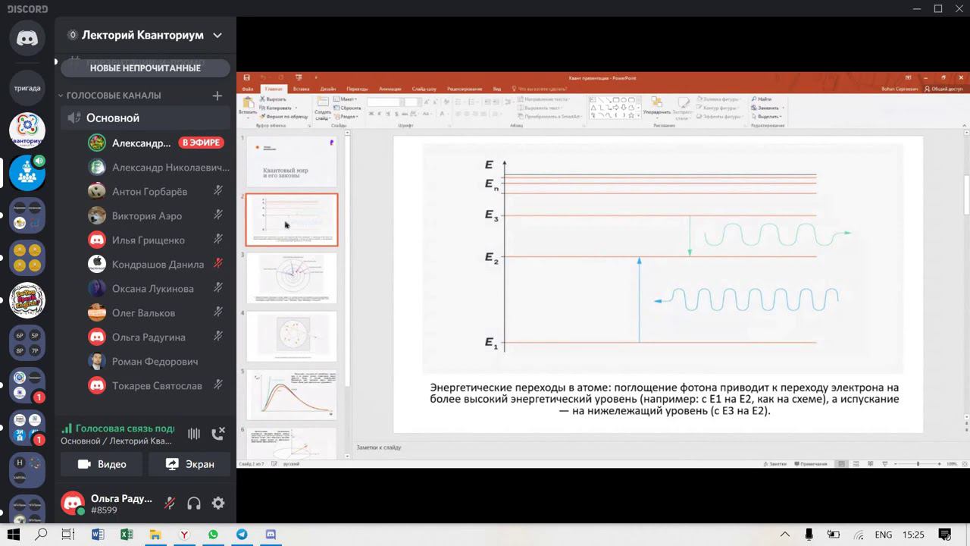The width and height of the screenshot is (970, 546).
Task: Select participant Роман Федорович
Action: [x=158, y=361]
